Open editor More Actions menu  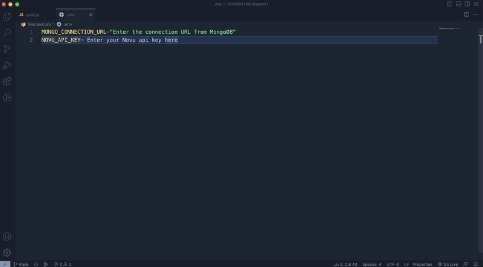click(475, 14)
